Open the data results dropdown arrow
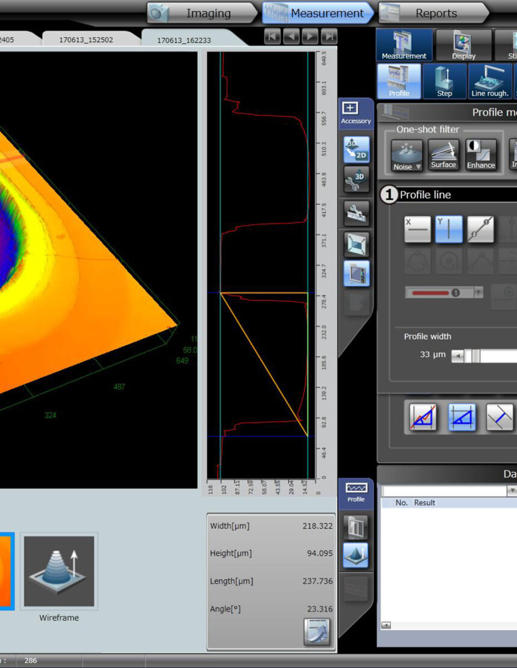This screenshot has height=668, width=517. pos(512,491)
